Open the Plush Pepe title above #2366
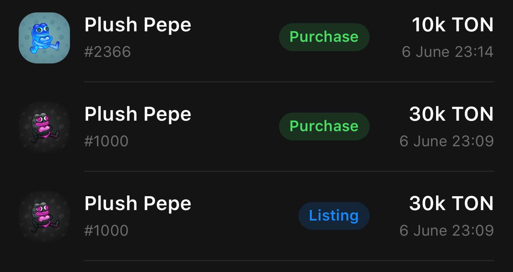Viewport: 513px width, 272px height. [x=138, y=25]
